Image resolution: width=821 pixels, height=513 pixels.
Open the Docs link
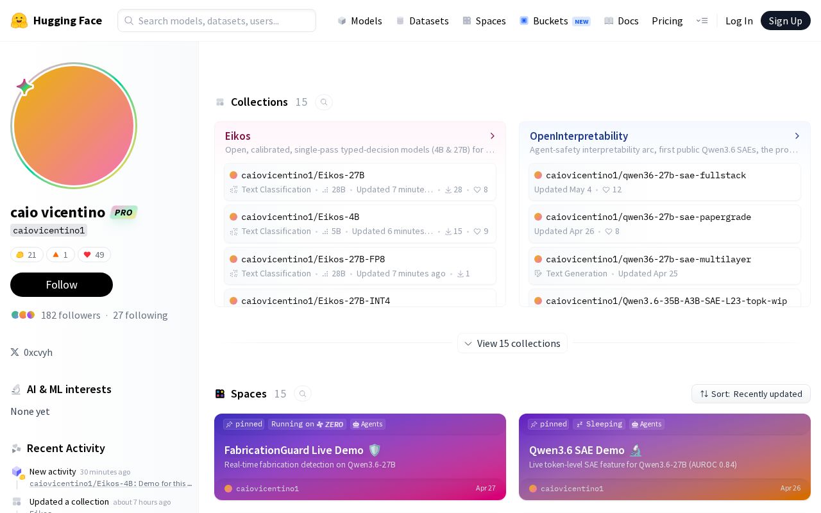tap(622, 21)
